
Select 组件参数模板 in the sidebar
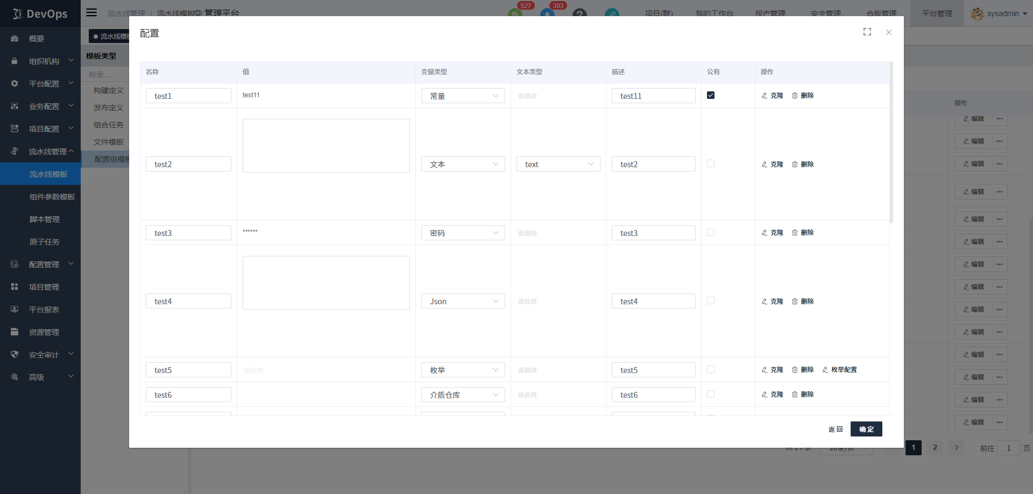tap(40, 197)
